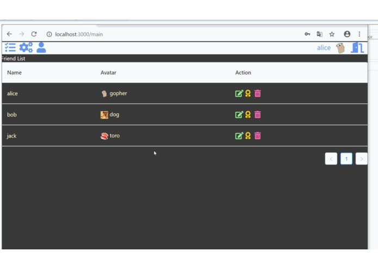Go to previous page in pagination
Screen dimensions: 378x269
pos(331,159)
